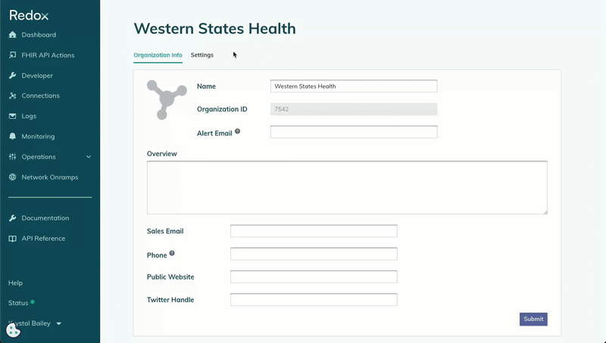Viewport: 606px width, 343px height.
Task: Focus the Sales Email input
Action: (x=314, y=231)
